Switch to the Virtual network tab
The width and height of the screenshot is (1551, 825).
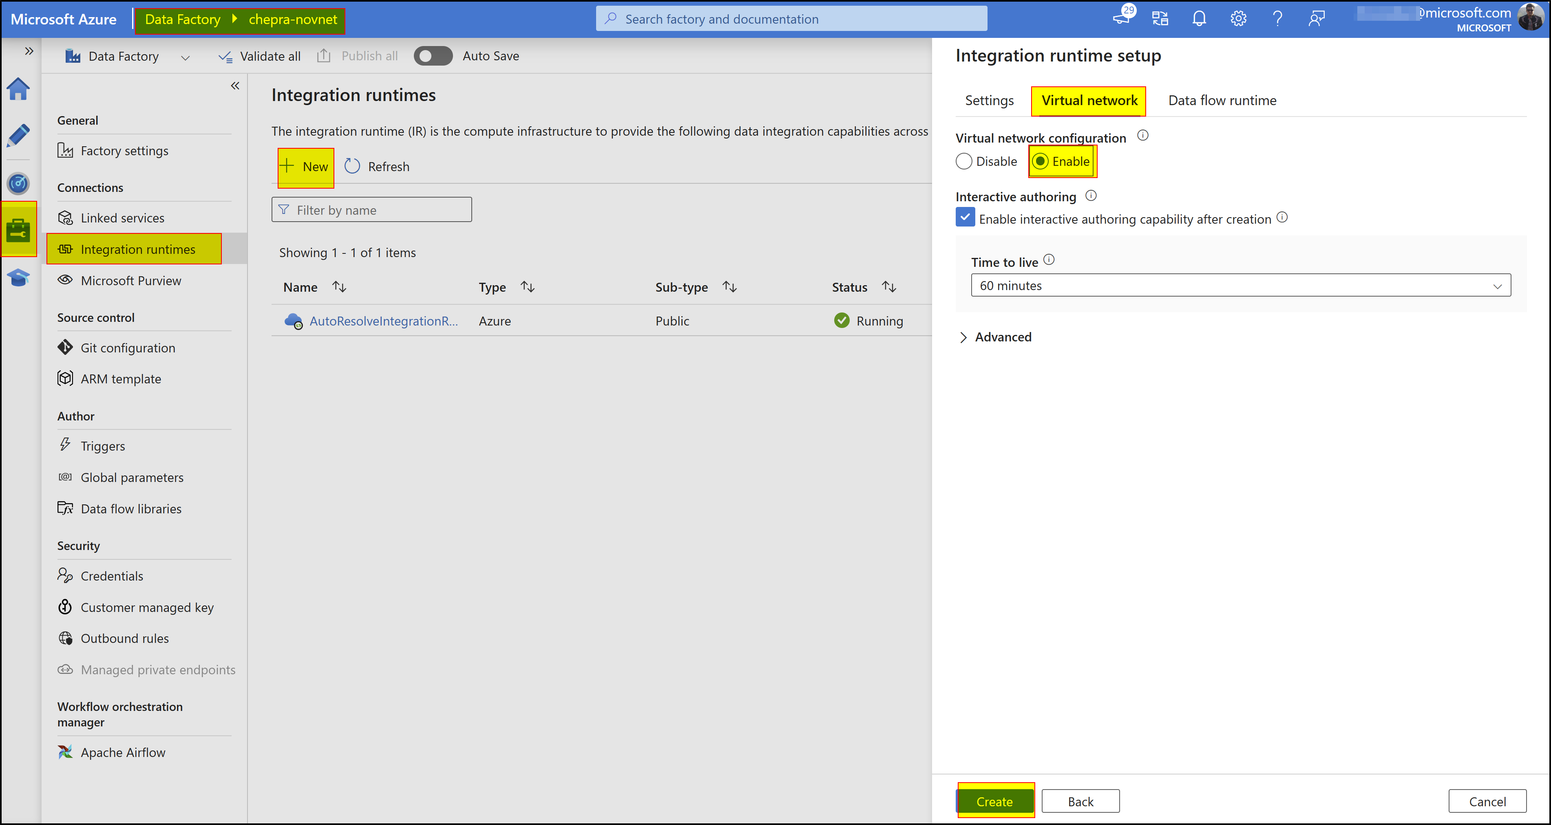(1089, 101)
